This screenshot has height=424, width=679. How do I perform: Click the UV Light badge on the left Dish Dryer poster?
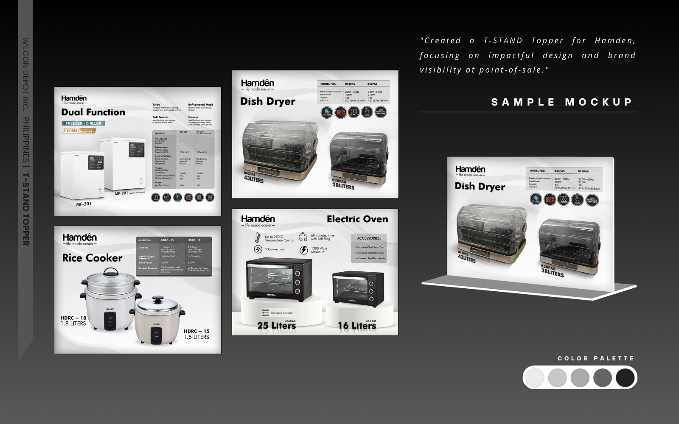(326, 112)
